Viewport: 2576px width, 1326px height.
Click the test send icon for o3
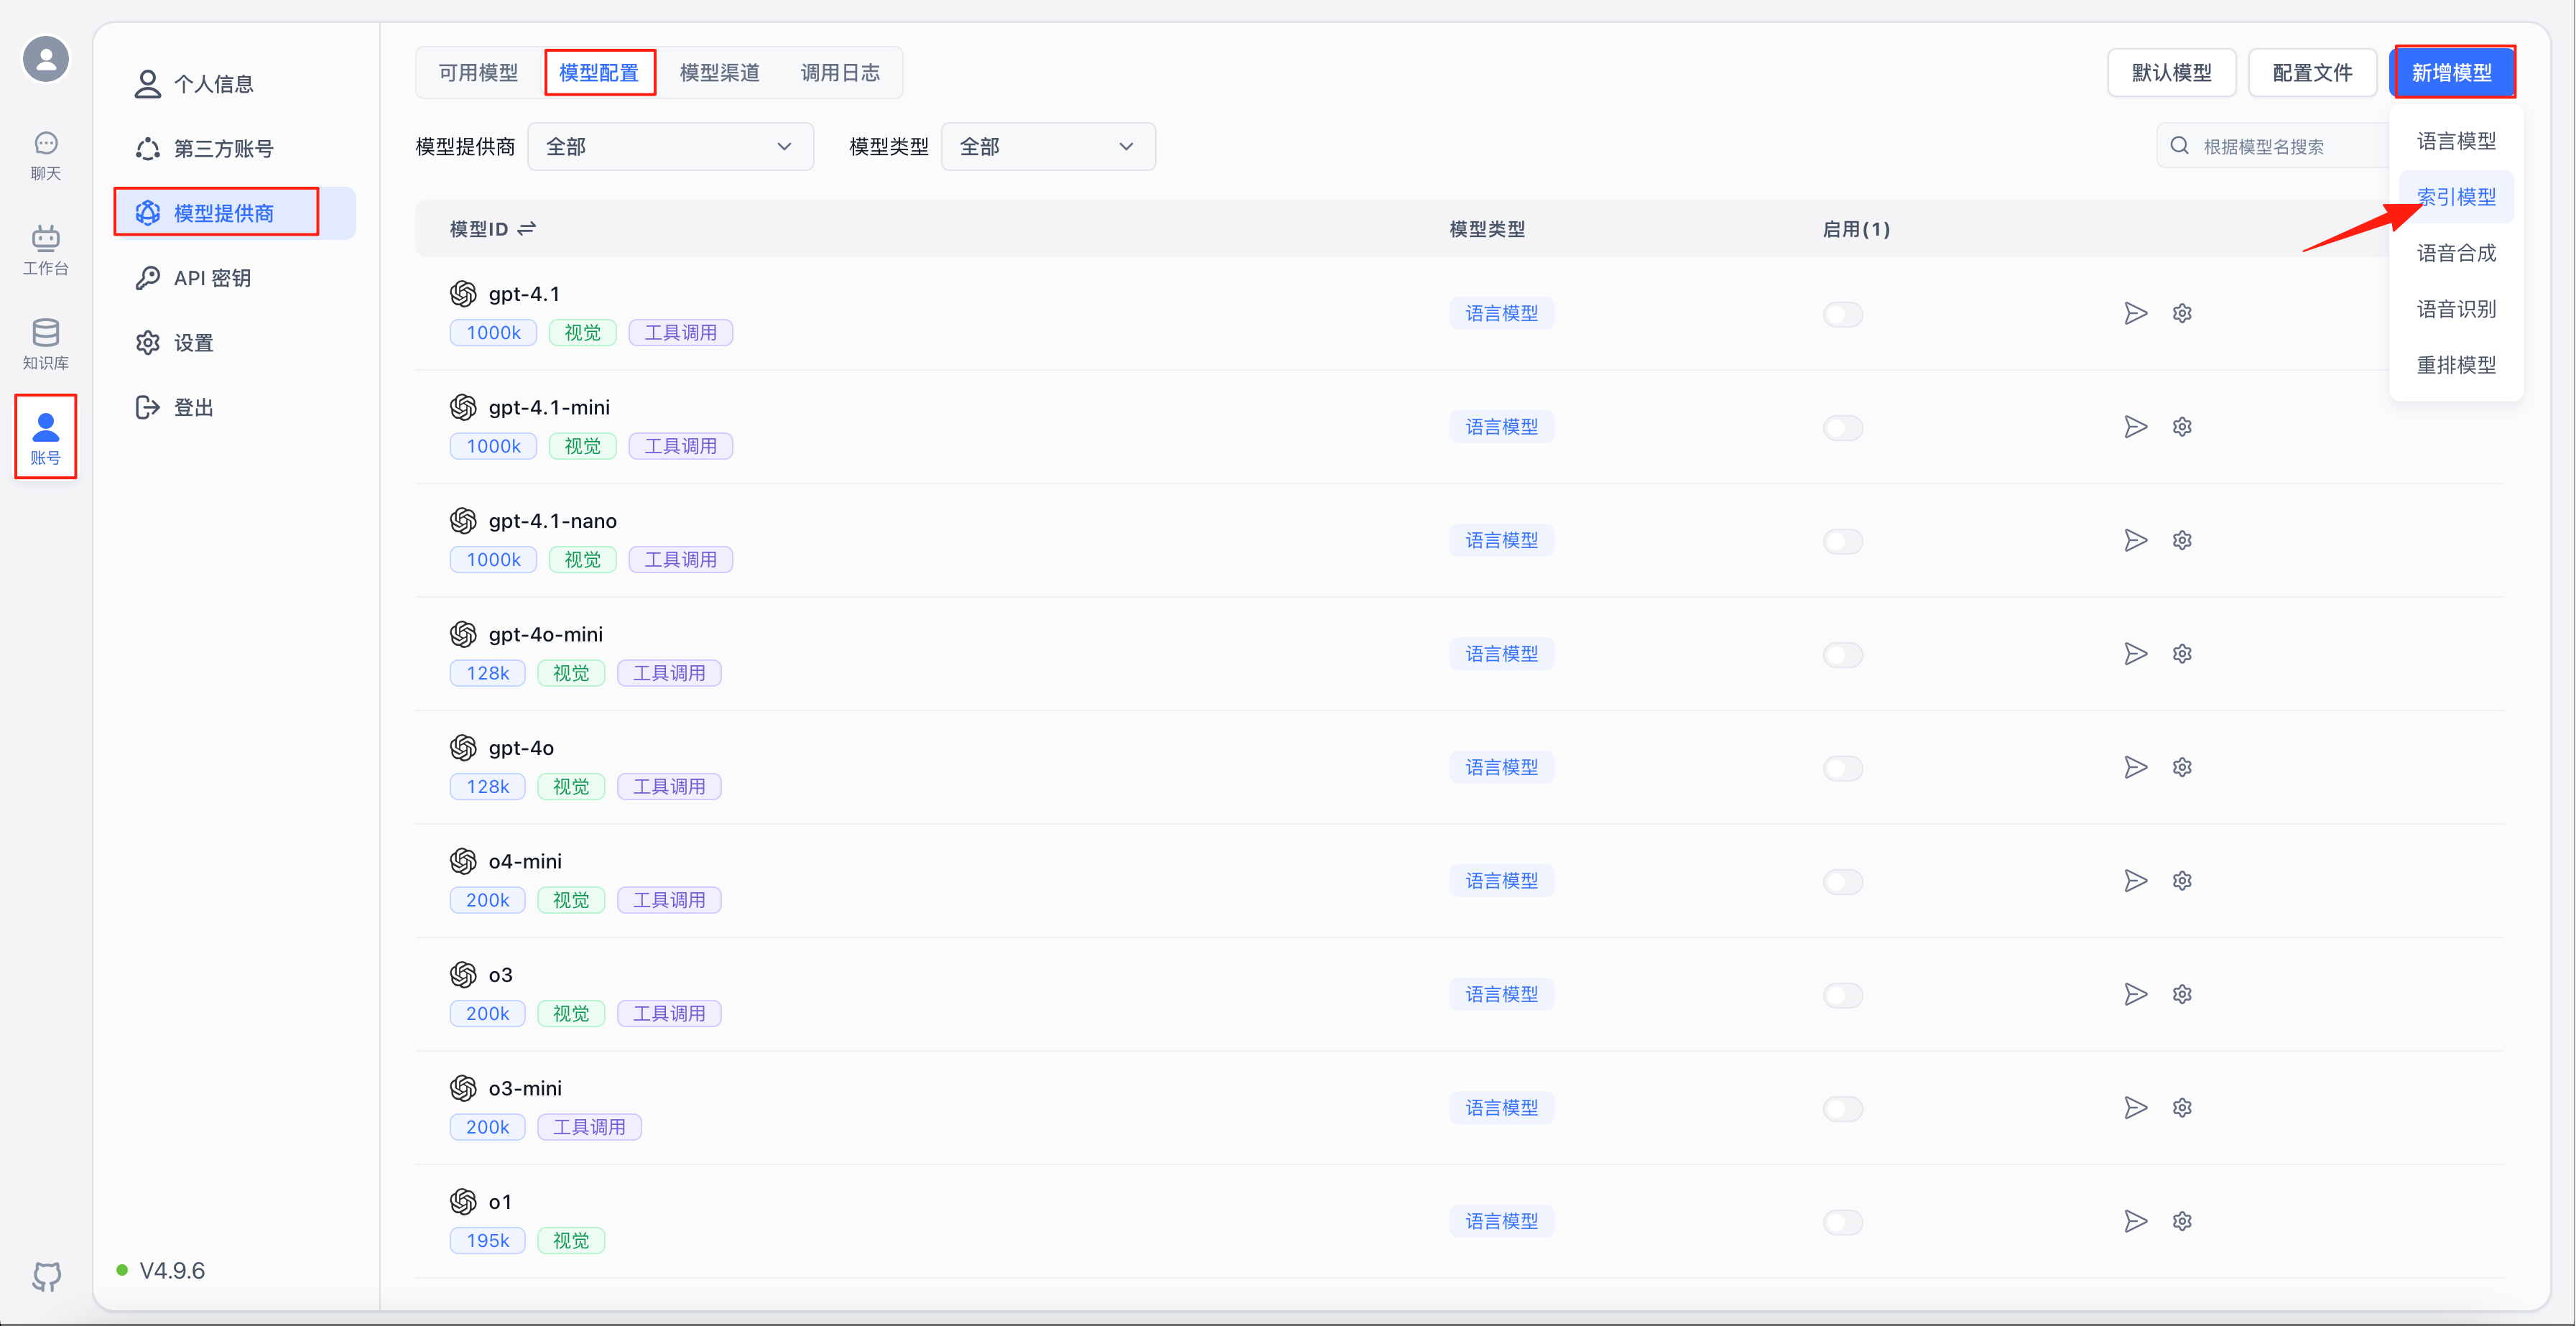tap(2135, 994)
